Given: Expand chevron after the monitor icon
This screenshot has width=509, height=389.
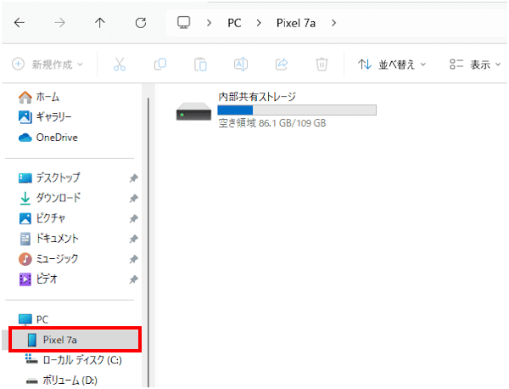Looking at the screenshot, I should [209, 23].
